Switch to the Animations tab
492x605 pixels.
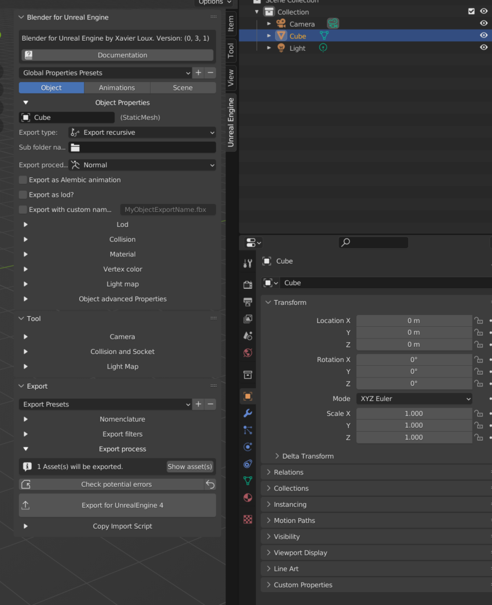coord(117,87)
